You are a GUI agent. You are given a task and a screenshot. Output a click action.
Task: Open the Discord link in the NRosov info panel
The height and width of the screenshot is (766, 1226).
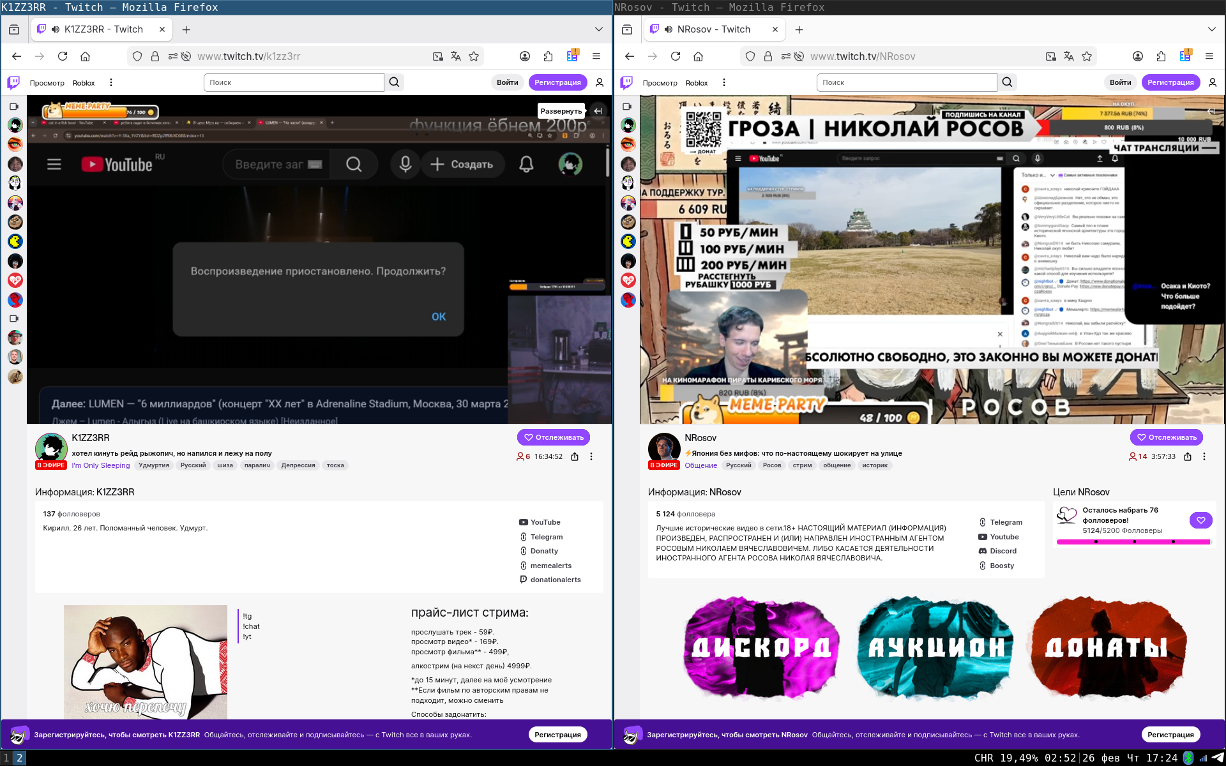click(x=1003, y=551)
